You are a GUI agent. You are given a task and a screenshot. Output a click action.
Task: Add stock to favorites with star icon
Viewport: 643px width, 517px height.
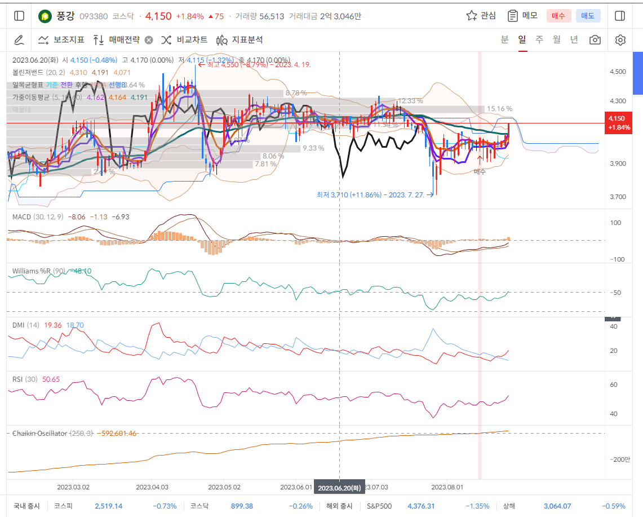(x=472, y=16)
